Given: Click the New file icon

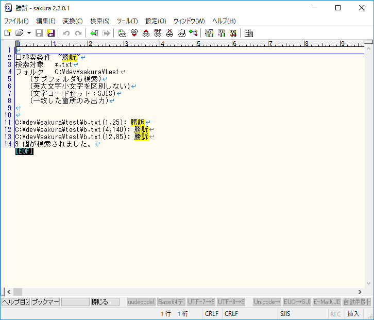Looking at the screenshot, I should click(7, 33).
